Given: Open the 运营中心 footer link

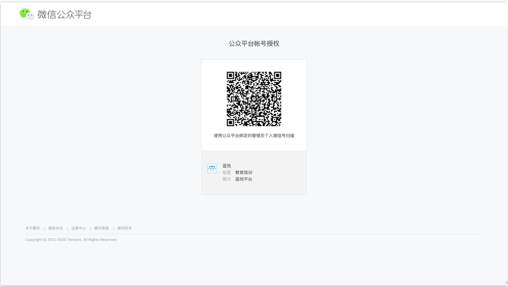Looking at the screenshot, I should point(78,228).
